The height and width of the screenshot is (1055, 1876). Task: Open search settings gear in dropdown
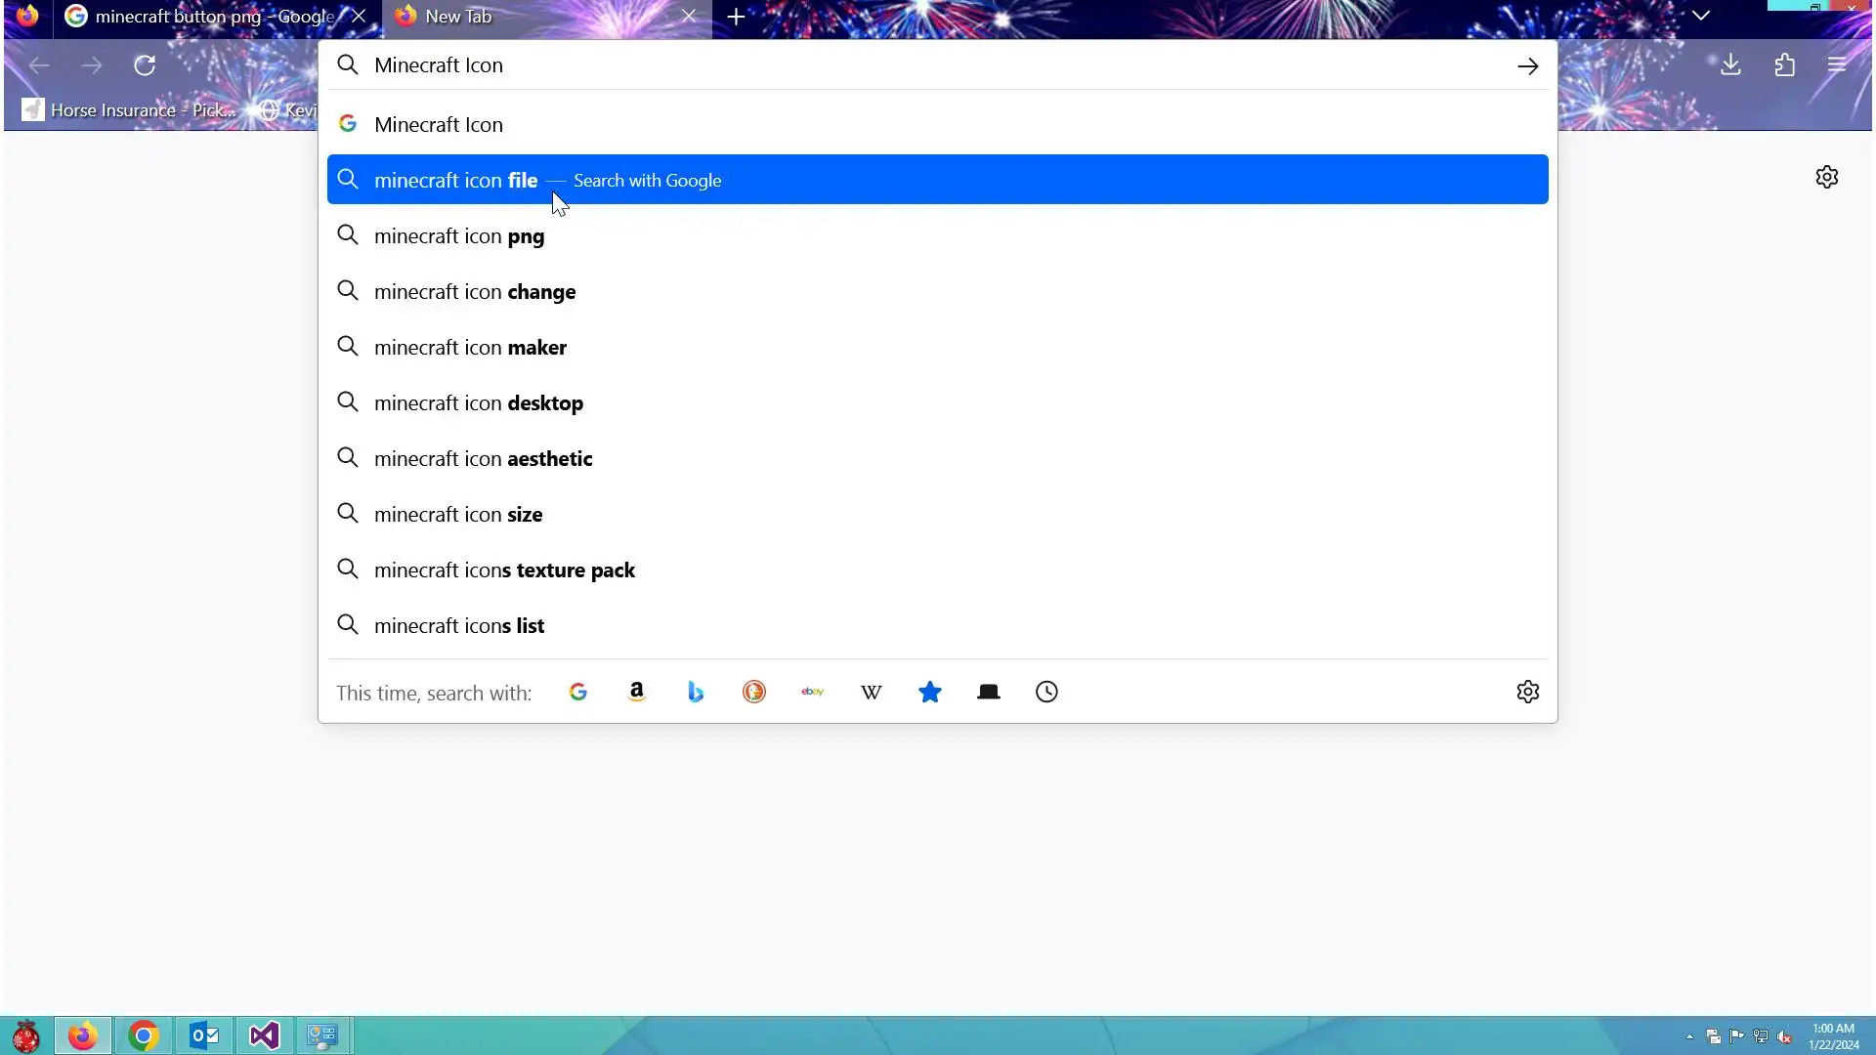[x=1527, y=692]
